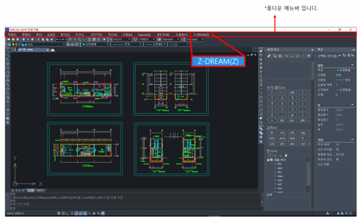Switch to the 배치1 layout tab
This screenshot has height=221, width=363.
(41, 190)
